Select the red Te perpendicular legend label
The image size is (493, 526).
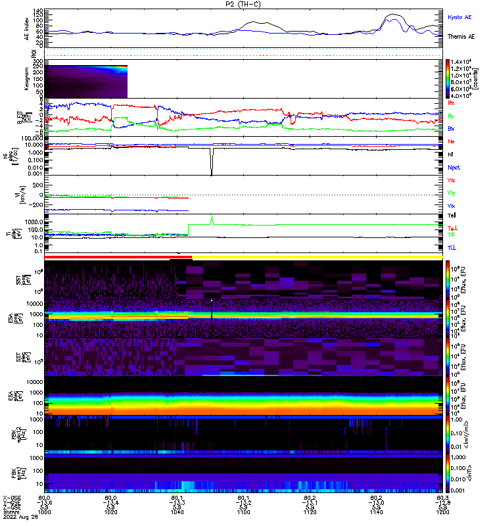(x=452, y=228)
